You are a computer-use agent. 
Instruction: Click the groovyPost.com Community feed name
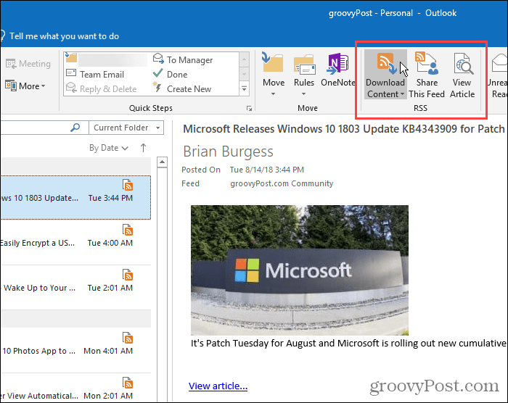pyautogui.click(x=282, y=183)
